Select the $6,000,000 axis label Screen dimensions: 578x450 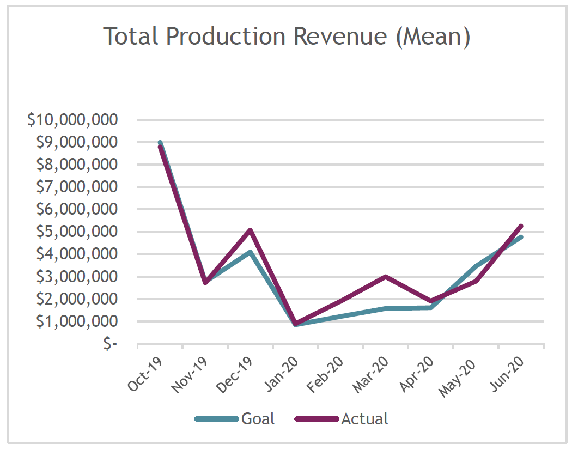[77, 209]
